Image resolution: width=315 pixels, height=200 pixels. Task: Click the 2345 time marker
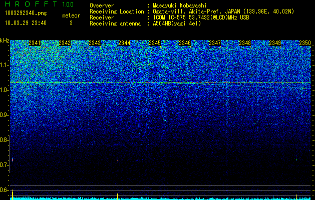[x=155, y=43]
